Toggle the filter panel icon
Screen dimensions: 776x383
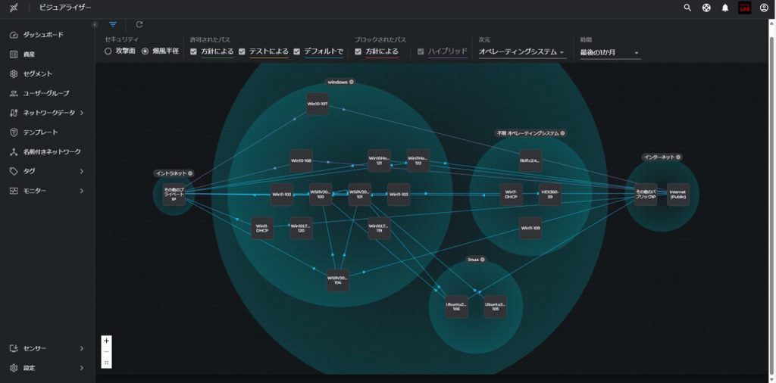114,24
